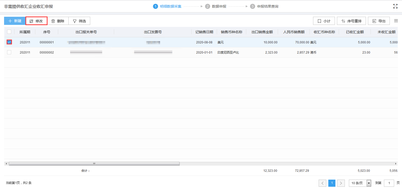Open the 10 条/页 page size dropdown
The image size is (402, 188).
[x=360, y=183]
